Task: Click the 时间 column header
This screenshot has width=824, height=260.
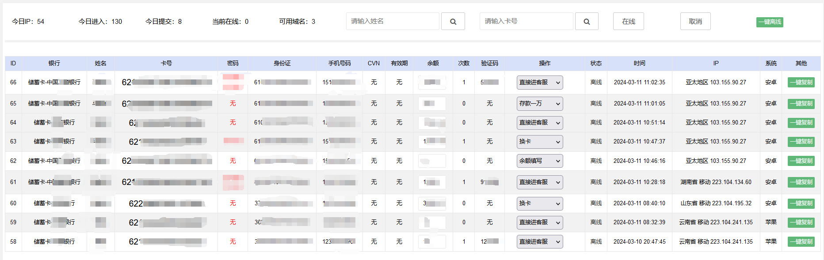Action: (639, 64)
